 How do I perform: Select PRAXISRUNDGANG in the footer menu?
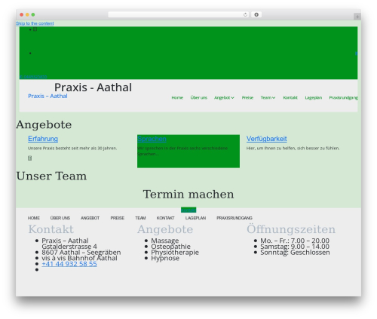[234, 218]
